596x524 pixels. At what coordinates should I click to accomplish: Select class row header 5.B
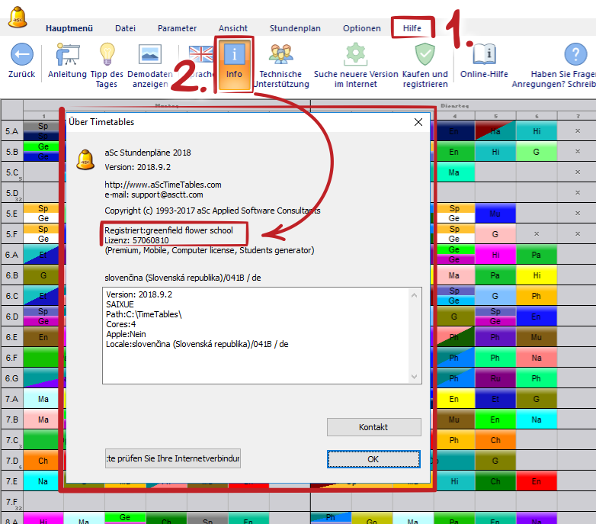pyautogui.click(x=12, y=152)
